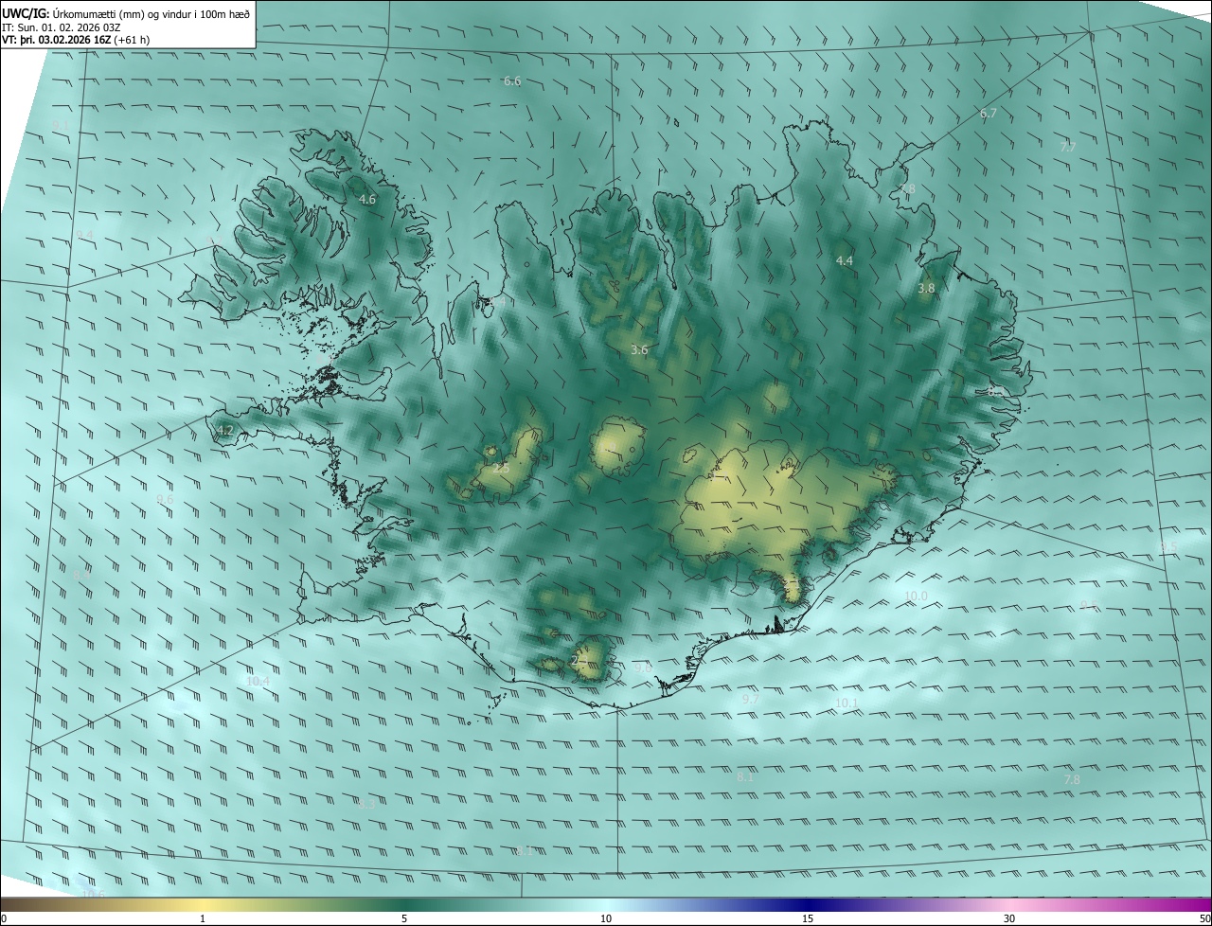Click the 8.1 value label in the southern sea
The height and width of the screenshot is (926, 1212).
[745, 777]
